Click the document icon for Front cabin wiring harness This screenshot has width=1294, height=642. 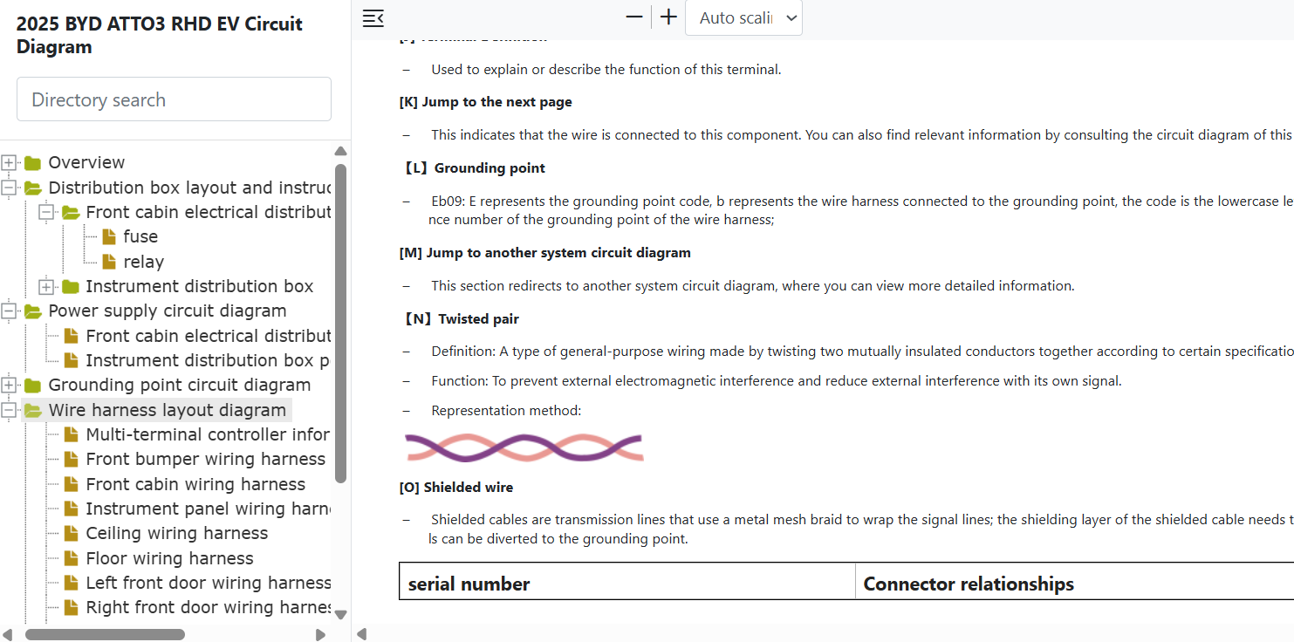click(x=72, y=484)
